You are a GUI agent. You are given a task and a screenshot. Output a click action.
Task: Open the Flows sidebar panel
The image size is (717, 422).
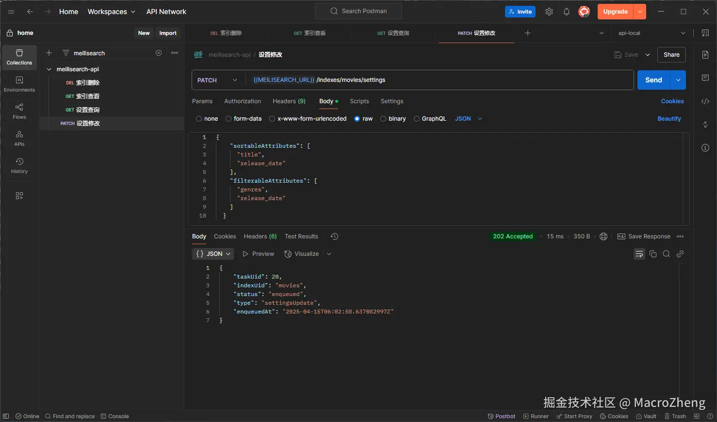coord(19,111)
